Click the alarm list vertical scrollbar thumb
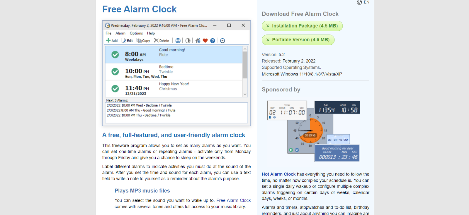The width and height of the screenshot is (469, 215). 245,65
